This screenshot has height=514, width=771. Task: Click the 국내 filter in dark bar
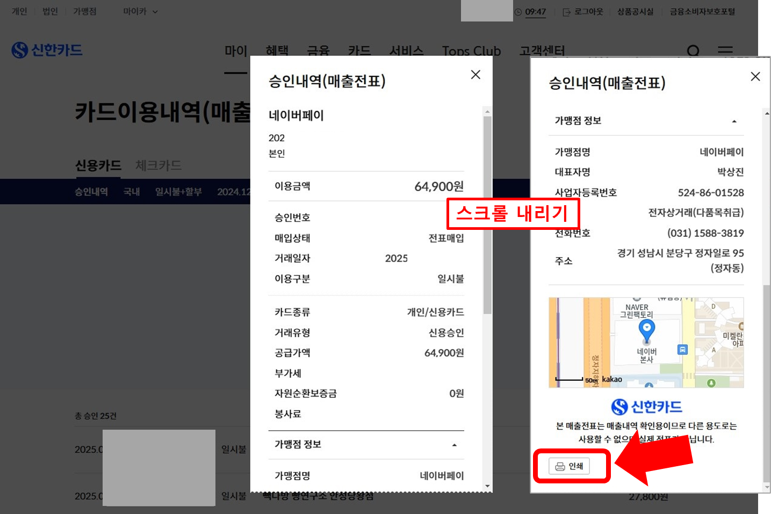(x=132, y=192)
